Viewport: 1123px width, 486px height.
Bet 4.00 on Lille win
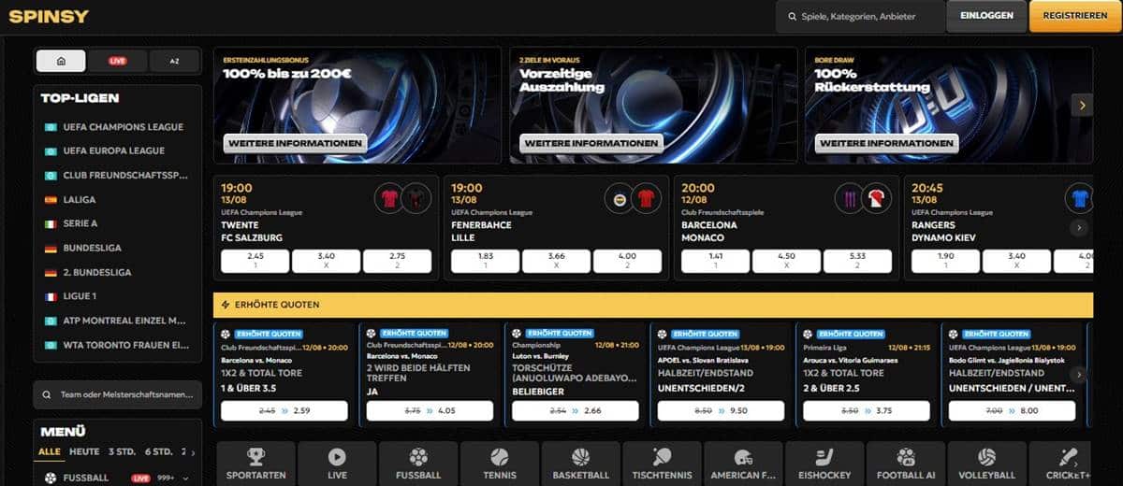click(627, 261)
